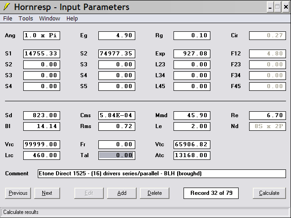Delete the current record
Viewport: 291px width, 218px height.
pyautogui.click(x=154, y=193)
